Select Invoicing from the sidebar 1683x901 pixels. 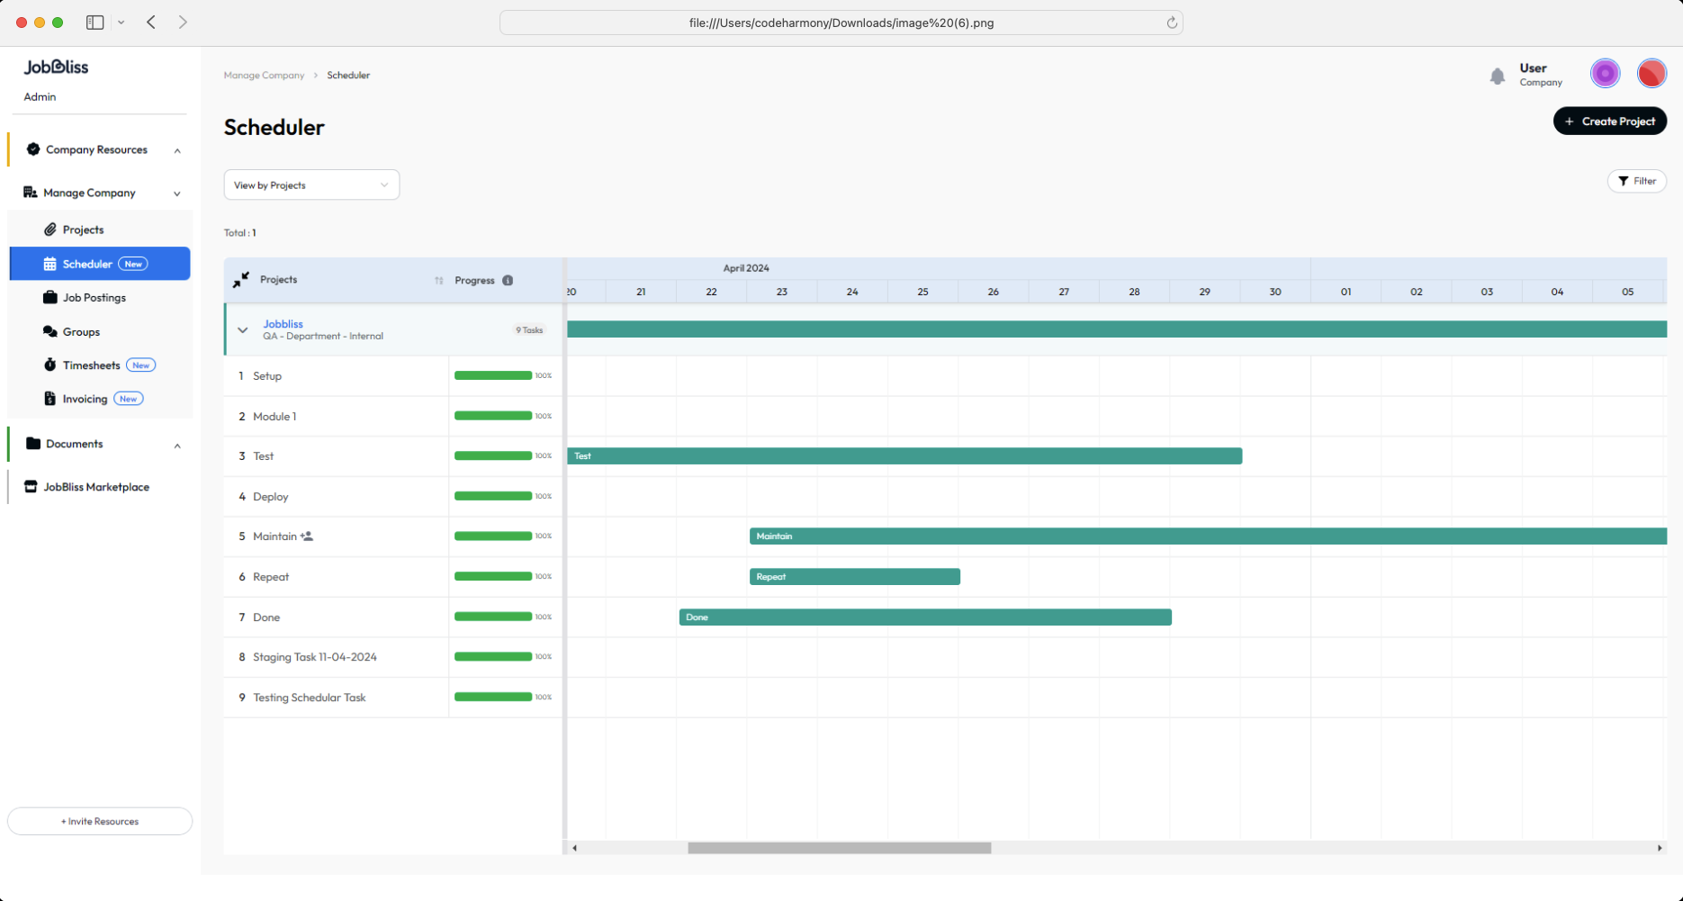pos(85,399)
